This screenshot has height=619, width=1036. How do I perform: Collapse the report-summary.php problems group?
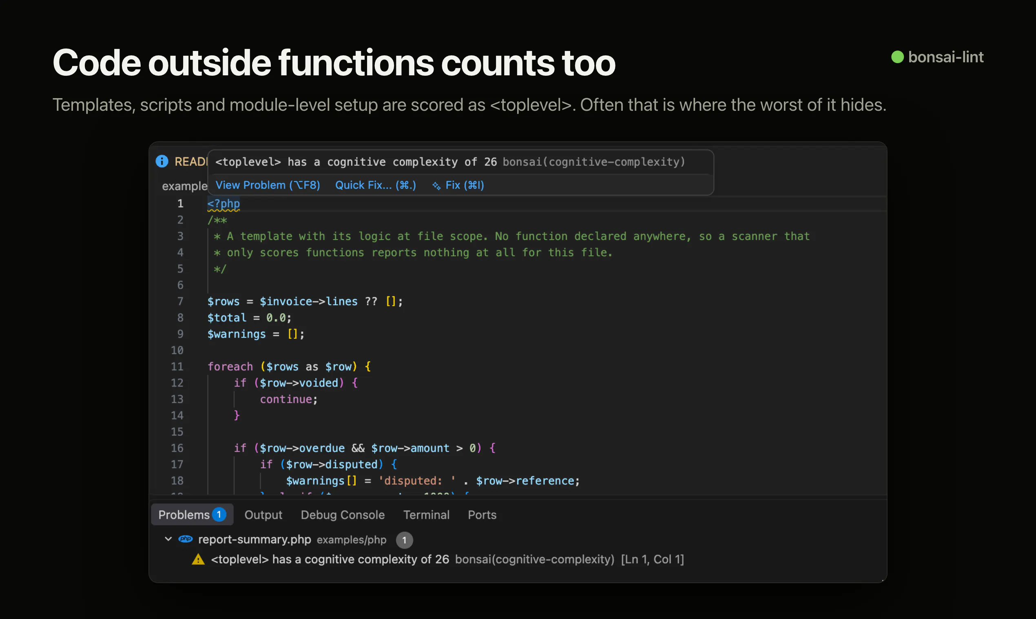tap(168, 539)
